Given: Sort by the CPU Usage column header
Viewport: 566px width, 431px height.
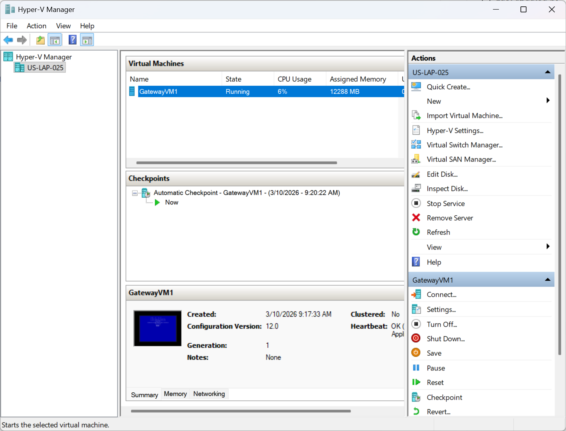Looking at the screenshot, I should click(x=300, y=79).
